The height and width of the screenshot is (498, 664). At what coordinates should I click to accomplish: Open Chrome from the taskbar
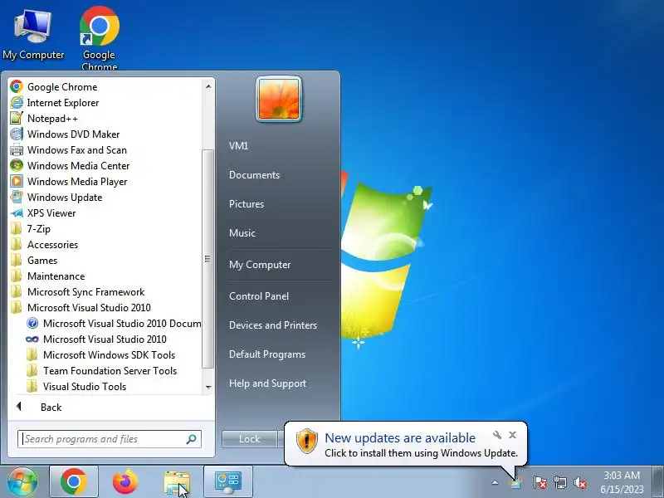point(74,481)
